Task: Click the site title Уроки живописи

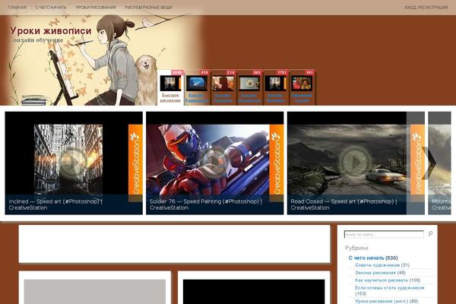Action: 51,30
